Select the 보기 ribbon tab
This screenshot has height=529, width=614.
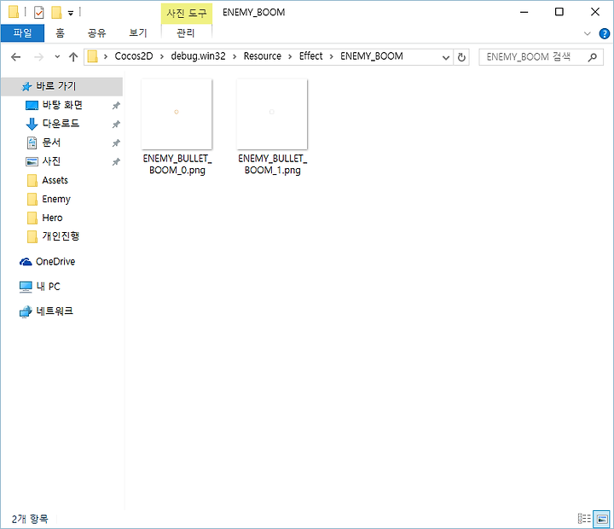click(138, 33)
